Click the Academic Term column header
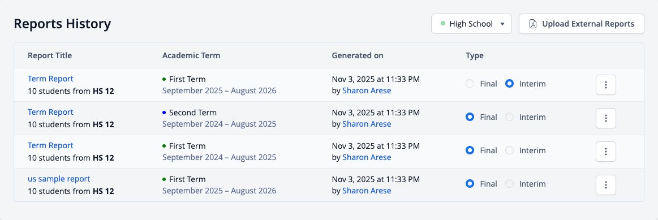Screen dimensions: 658x220 [x=191, y=55]
